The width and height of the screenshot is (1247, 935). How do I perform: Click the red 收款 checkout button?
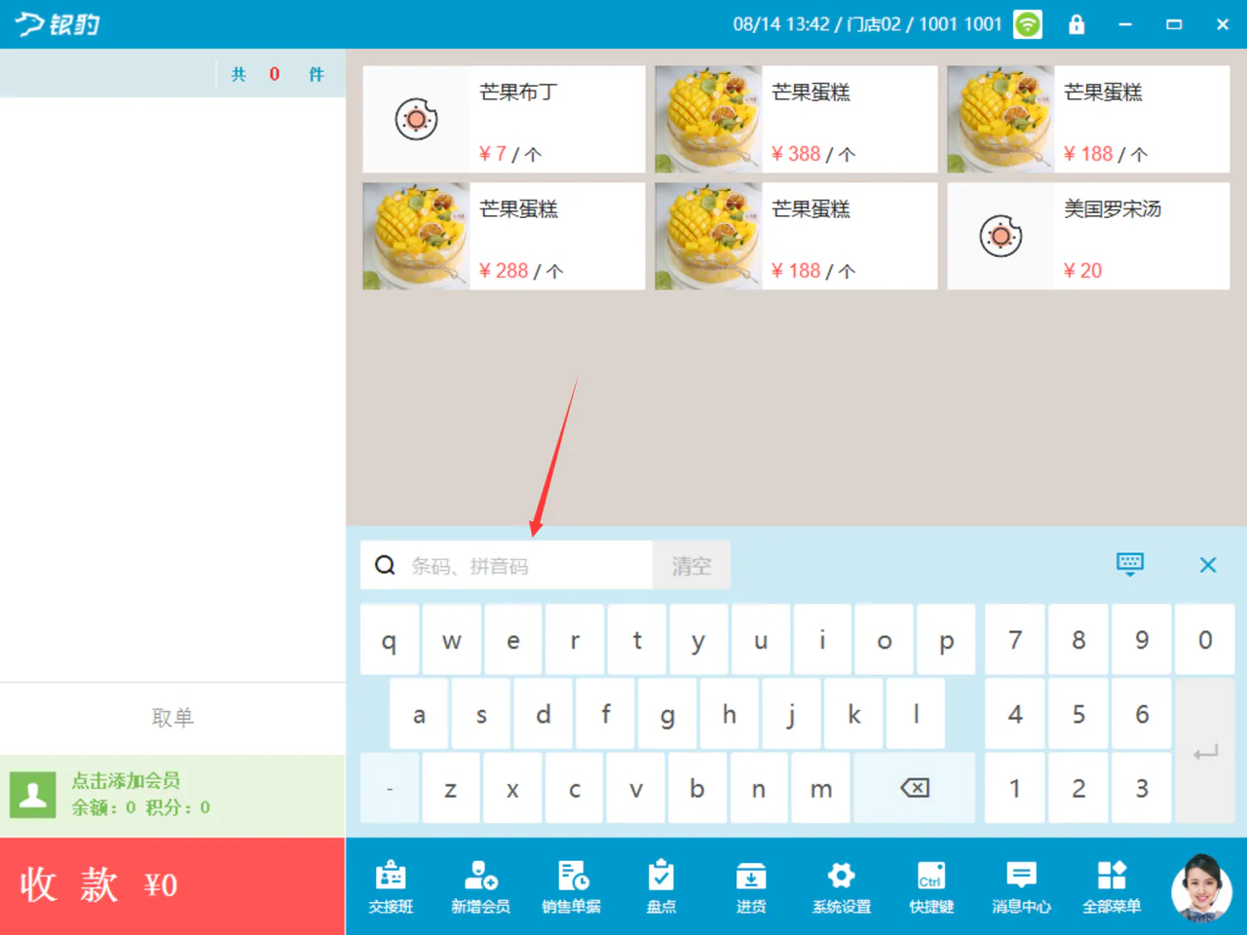click(172, 886)
